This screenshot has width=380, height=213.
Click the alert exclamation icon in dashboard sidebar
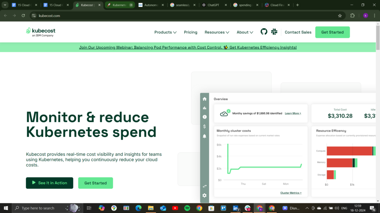(x=204, y=117)
